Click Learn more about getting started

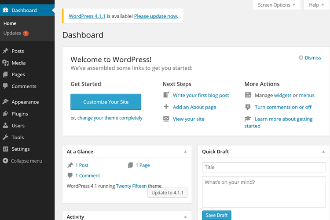tap(279, 122)
